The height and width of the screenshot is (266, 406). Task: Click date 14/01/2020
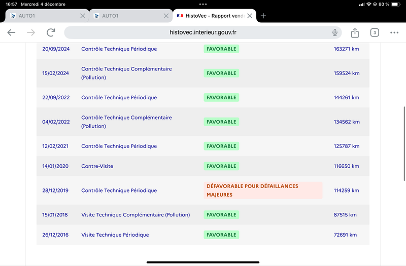pyautogui.click(x=55, y=166)
